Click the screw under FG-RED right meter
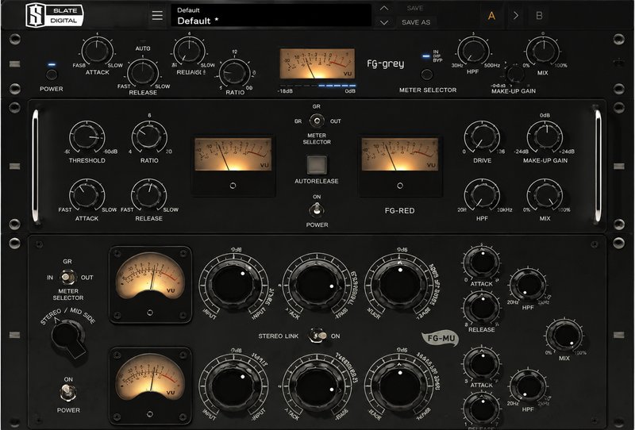This screenshot has height=430, width=635. click(400, 186)
